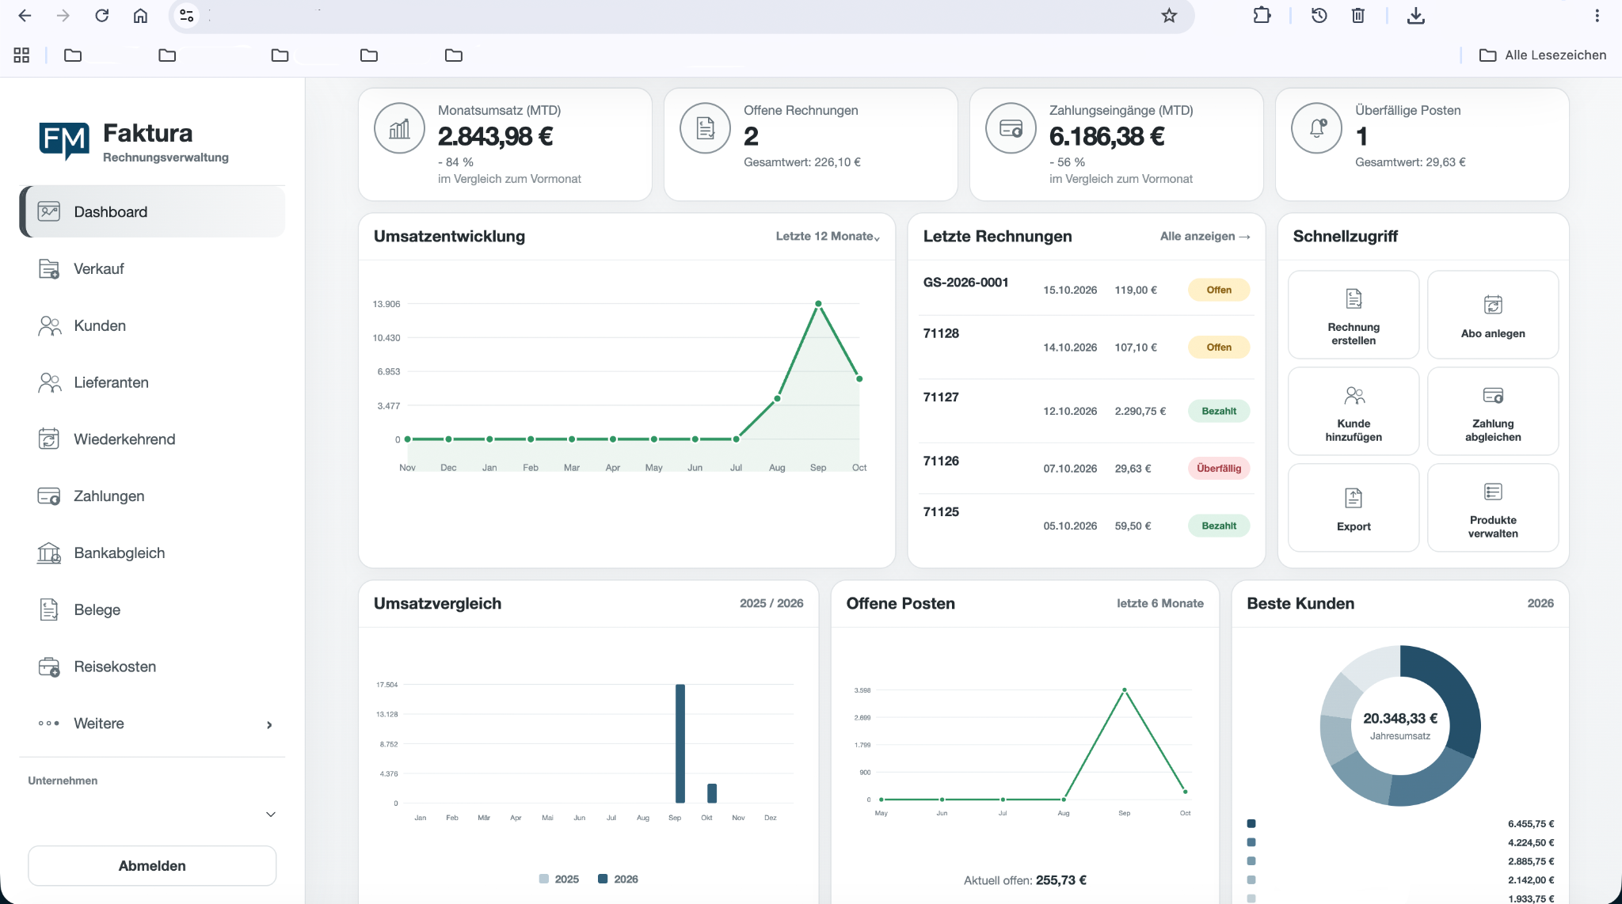Go back in browser history
1622x904 pixels.
click(25, 16)
